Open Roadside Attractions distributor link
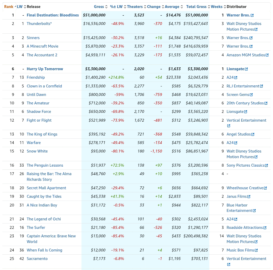Screen dimensions: 273x270 click(245, 228)
